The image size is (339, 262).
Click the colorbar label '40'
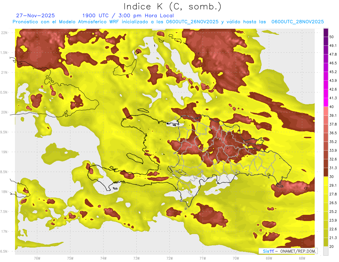(332, 107)
